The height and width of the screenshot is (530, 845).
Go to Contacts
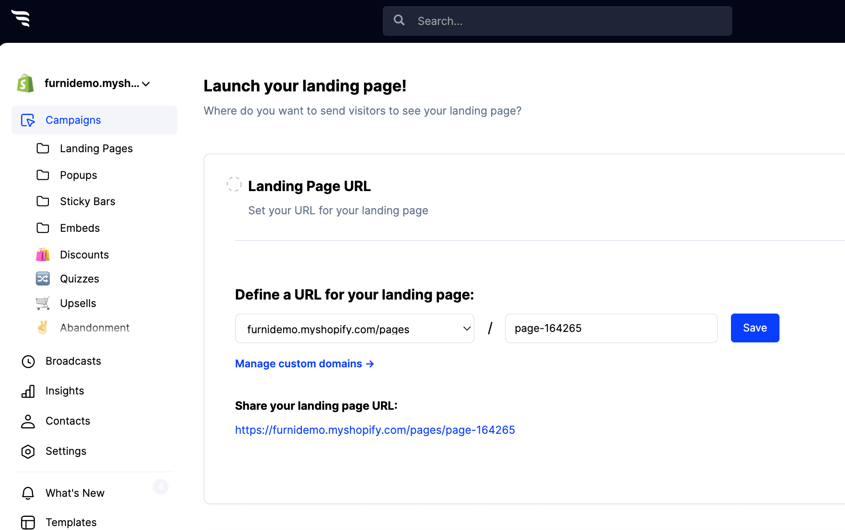(68, 421)
